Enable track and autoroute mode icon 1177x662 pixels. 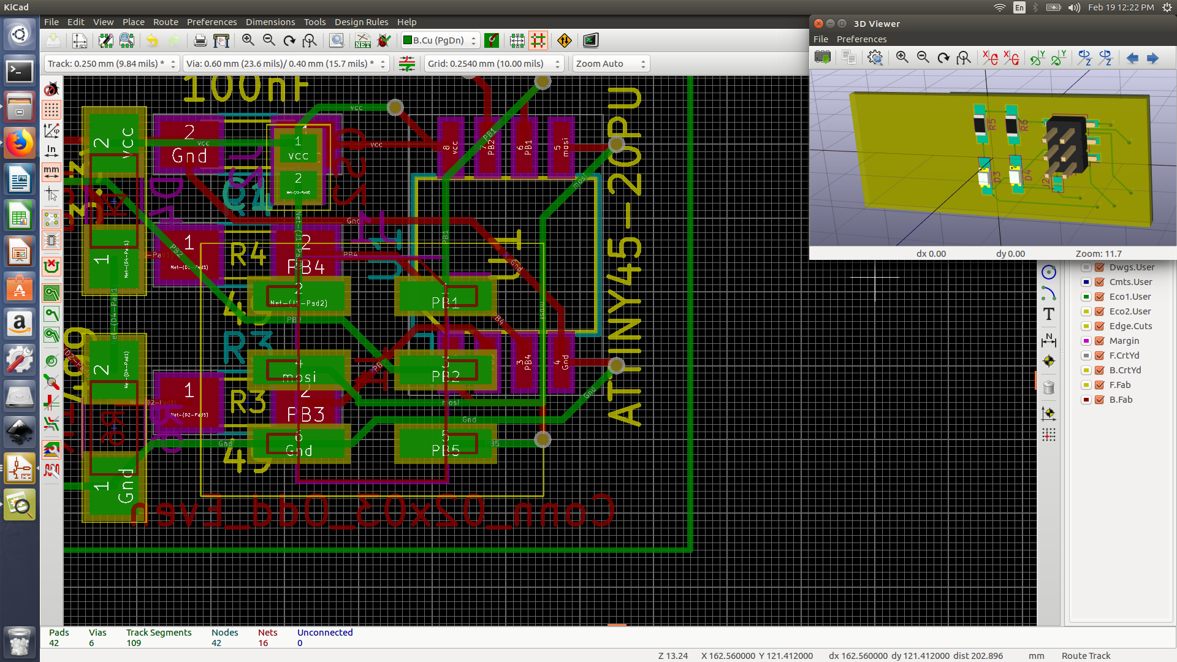[538, 40]
